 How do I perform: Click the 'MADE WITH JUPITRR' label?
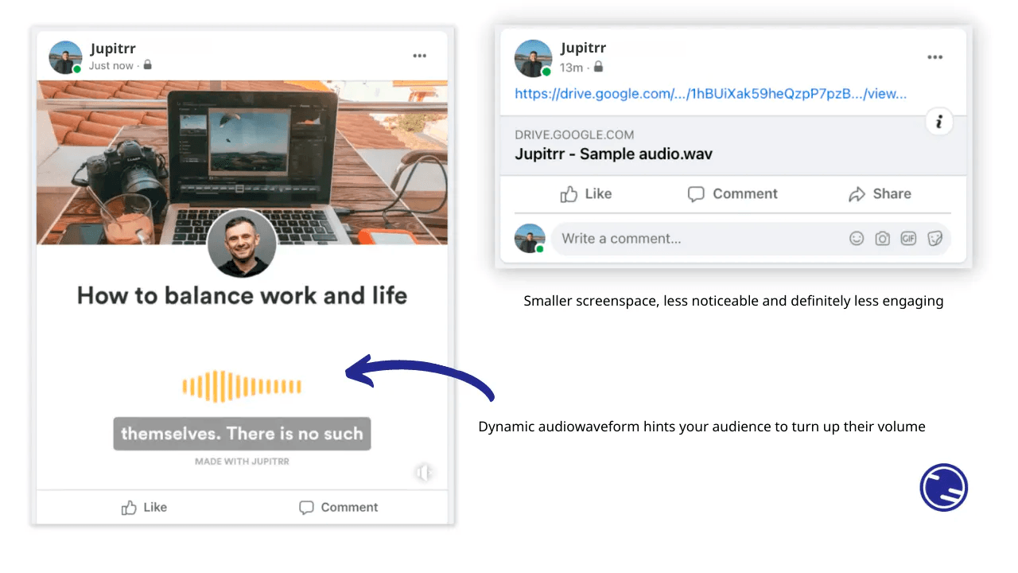[x=242, y=462]
